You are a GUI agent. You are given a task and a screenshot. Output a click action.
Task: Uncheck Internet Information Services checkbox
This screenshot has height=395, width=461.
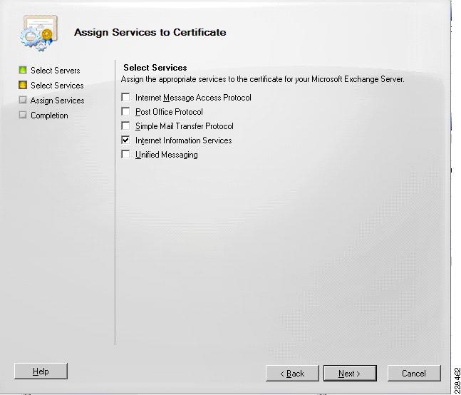click(125, 140)
